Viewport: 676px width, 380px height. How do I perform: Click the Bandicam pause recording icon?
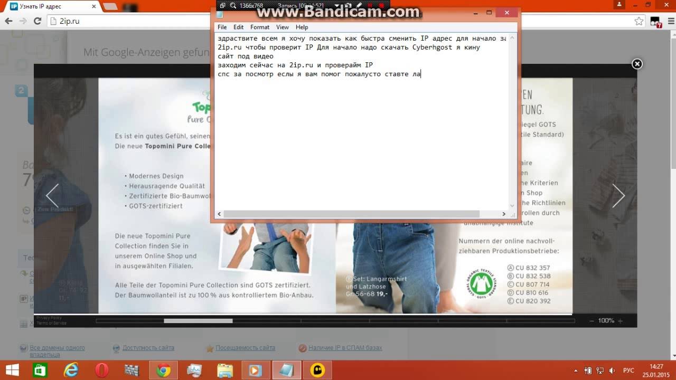pos(370,5)
